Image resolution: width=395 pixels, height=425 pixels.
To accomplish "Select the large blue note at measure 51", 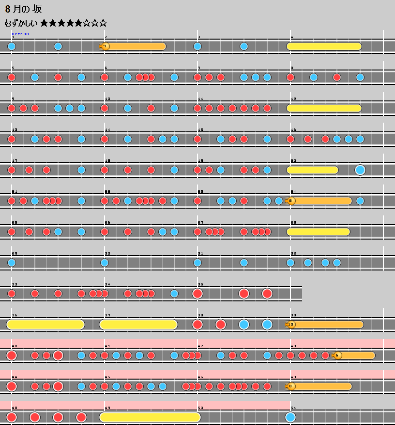I will click(x=290, y=417).
